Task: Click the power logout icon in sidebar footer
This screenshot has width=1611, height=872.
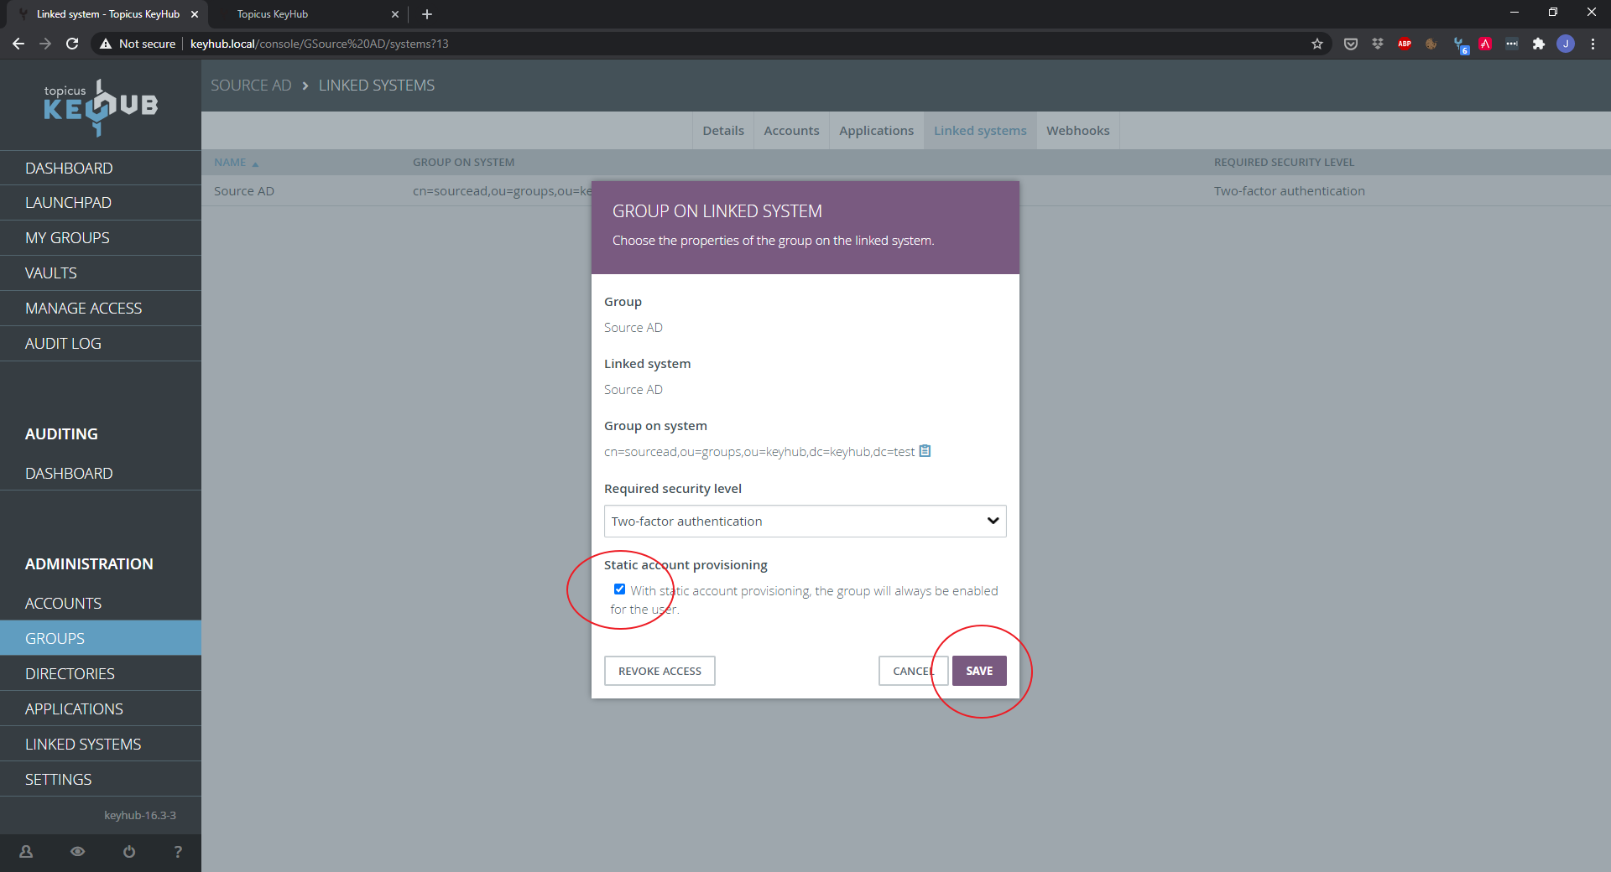Action: pyautogui.click(x=128, y=852)
